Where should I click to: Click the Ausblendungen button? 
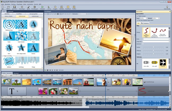click(35, 17)
